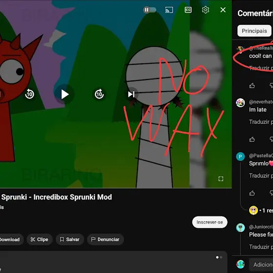Like the Sprimlo comment
The image size is (273, 273).
[252, 193]
